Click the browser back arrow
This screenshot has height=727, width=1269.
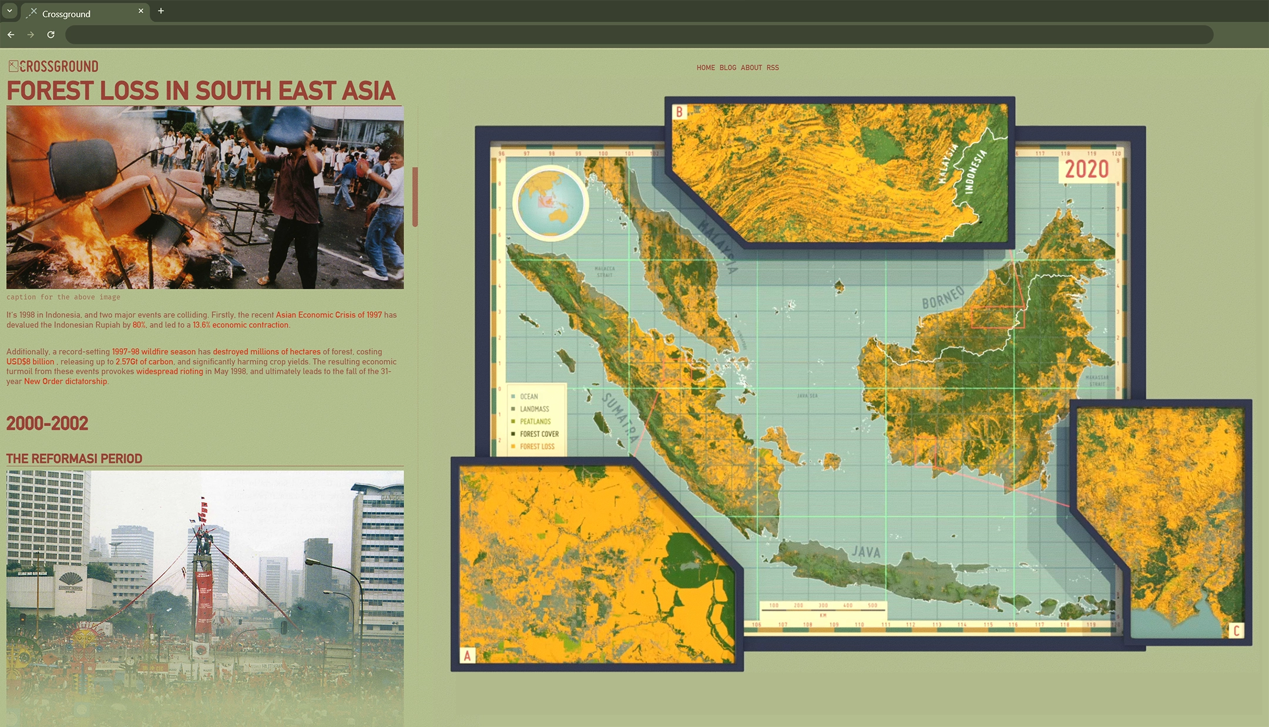tap(11, 35)
